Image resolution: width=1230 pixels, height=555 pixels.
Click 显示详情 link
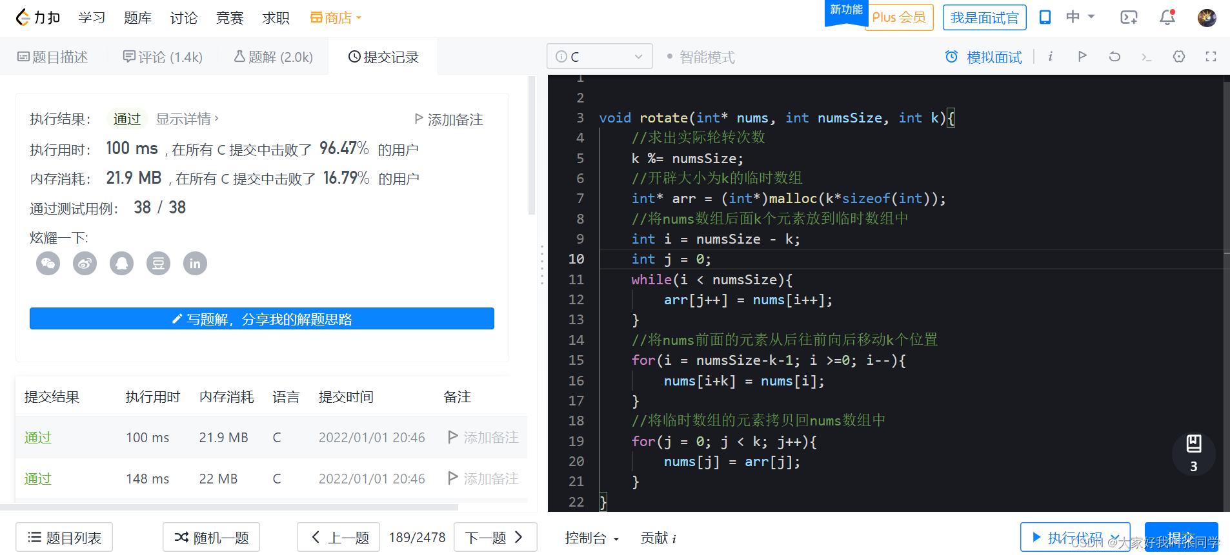187,119
